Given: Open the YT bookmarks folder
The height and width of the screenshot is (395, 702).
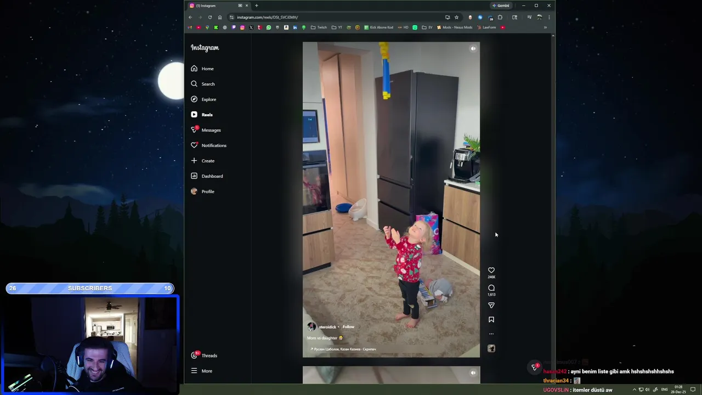Looking at the screenshot, I should pyautogui.click(x=337, y=27).
